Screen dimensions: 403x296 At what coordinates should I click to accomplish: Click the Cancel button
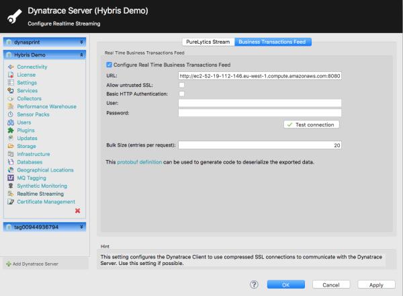coord(331,285)
